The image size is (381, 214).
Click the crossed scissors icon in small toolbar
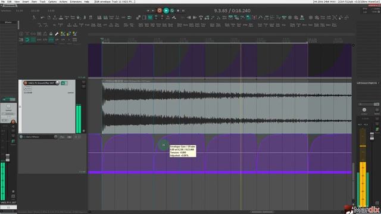27,34
